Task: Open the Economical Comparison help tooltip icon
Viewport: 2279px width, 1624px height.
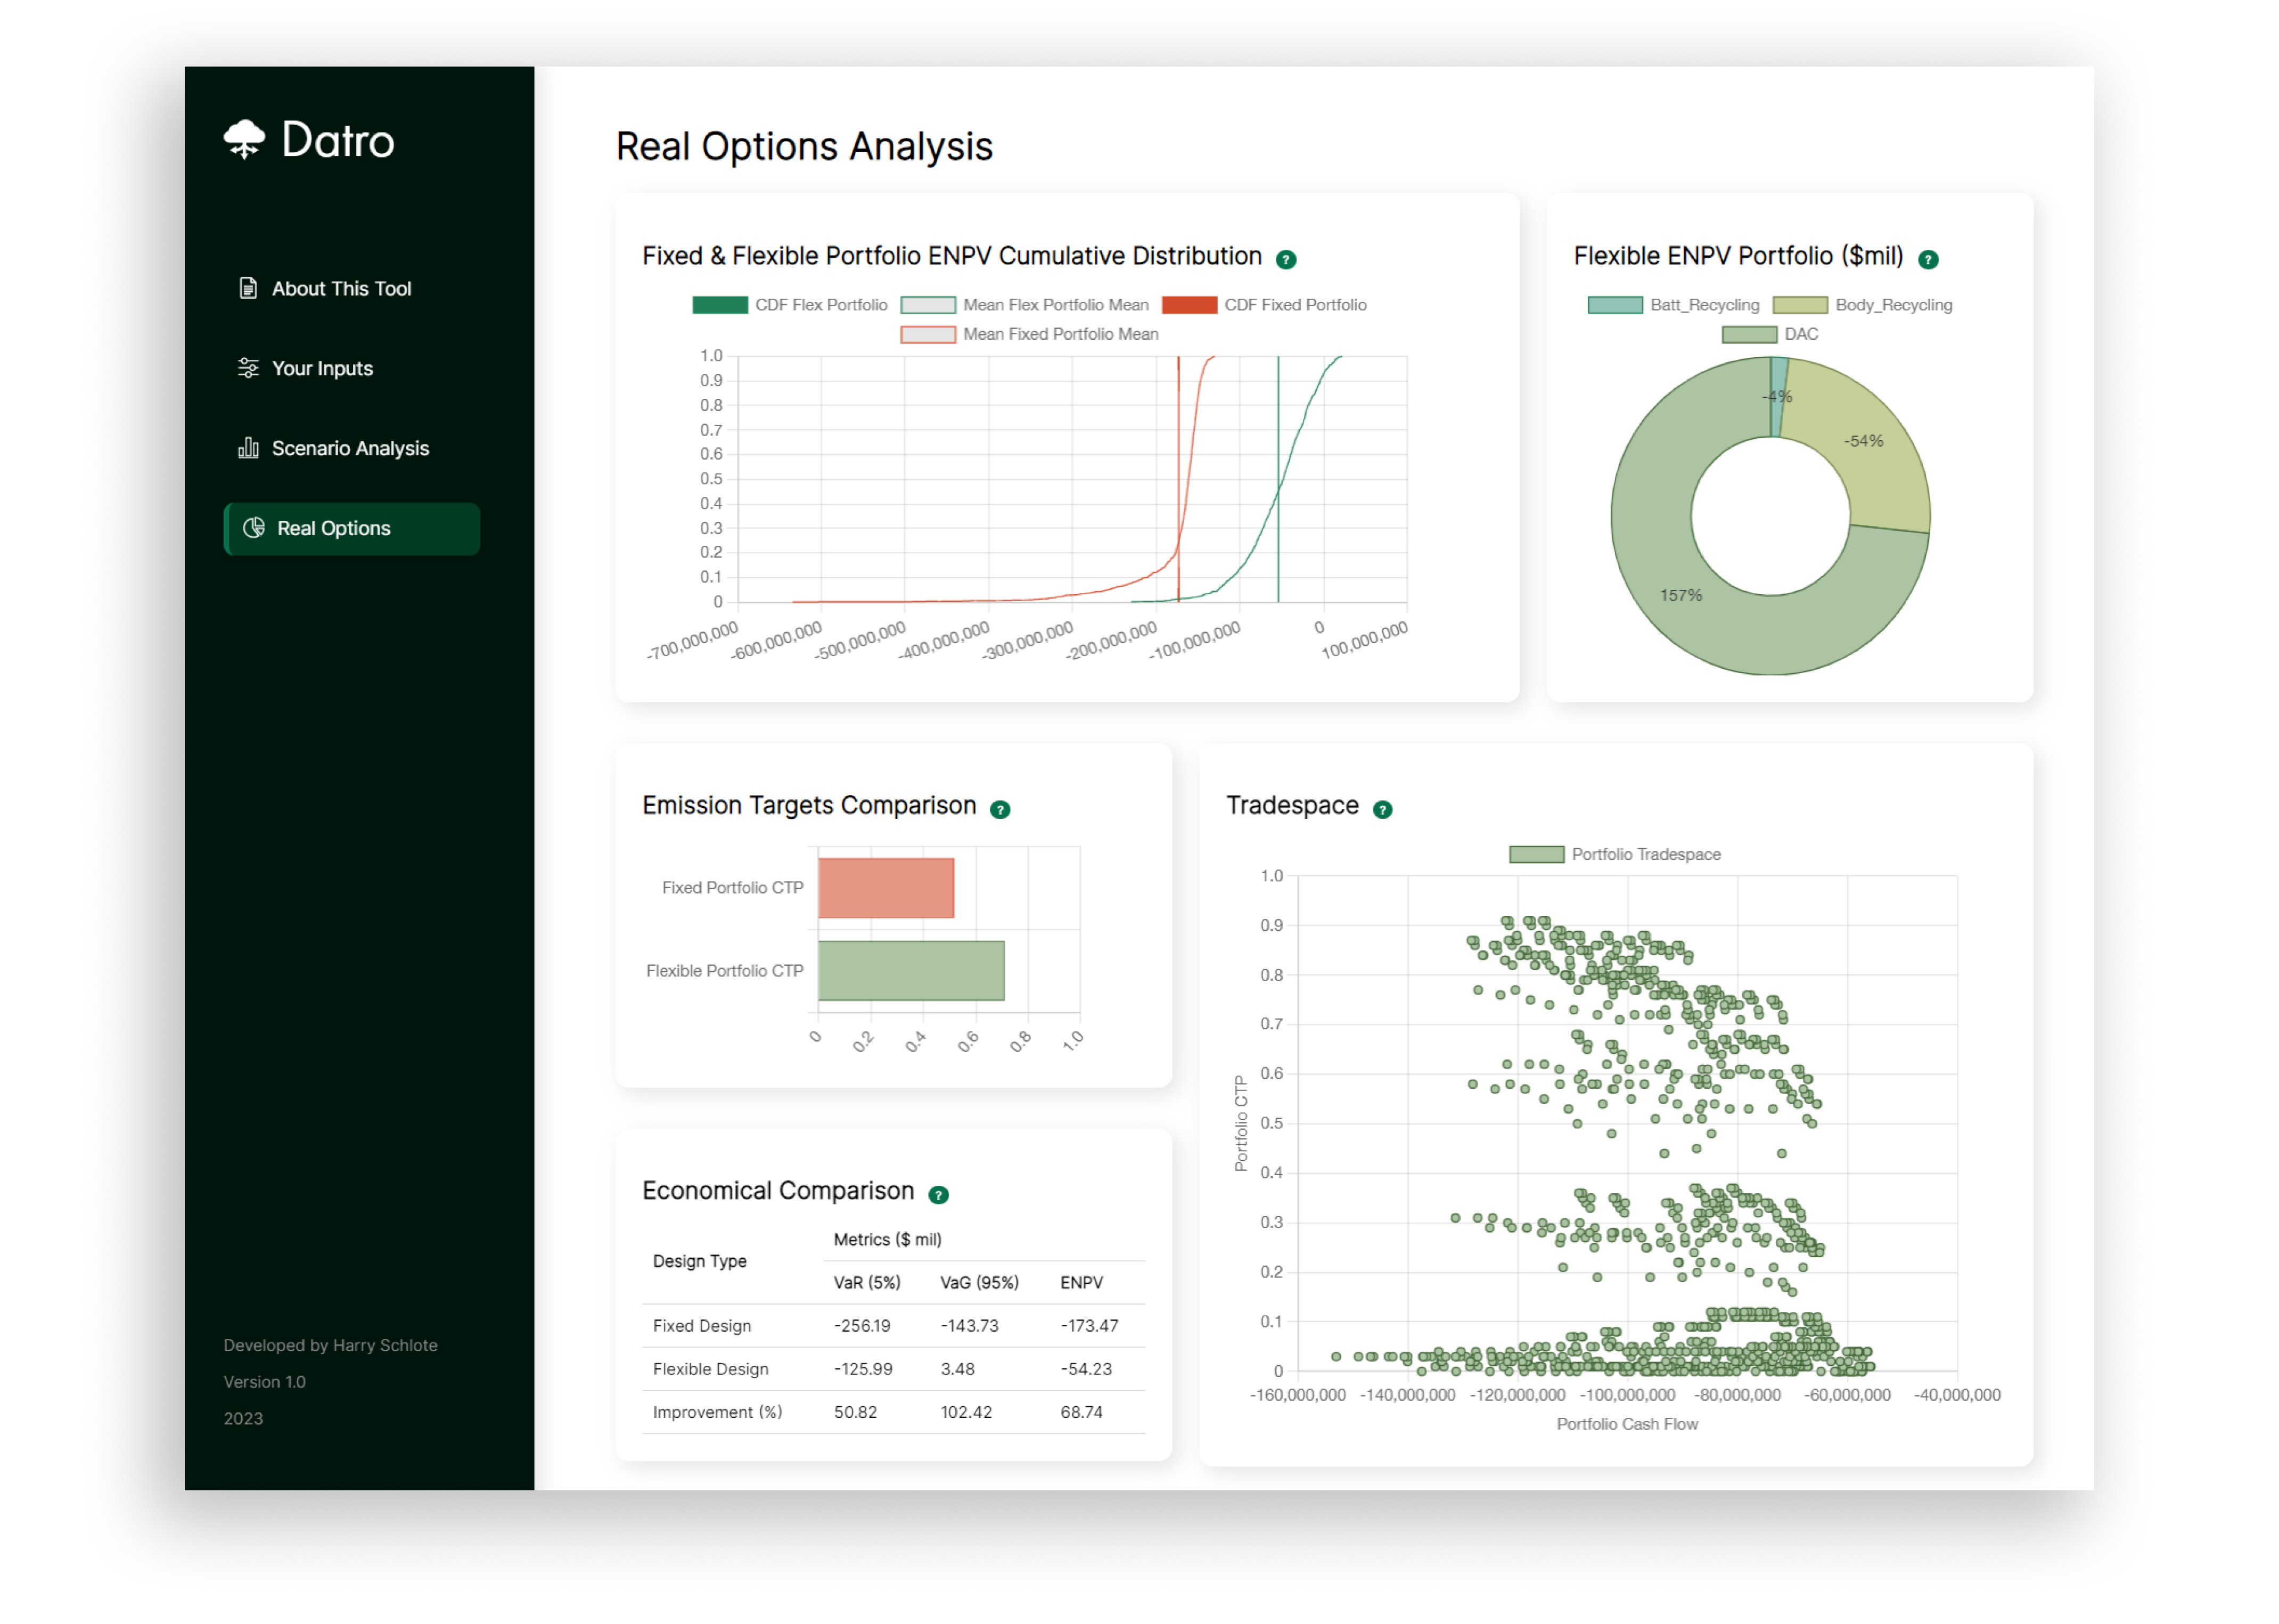Action: [x=938, y=1195]
